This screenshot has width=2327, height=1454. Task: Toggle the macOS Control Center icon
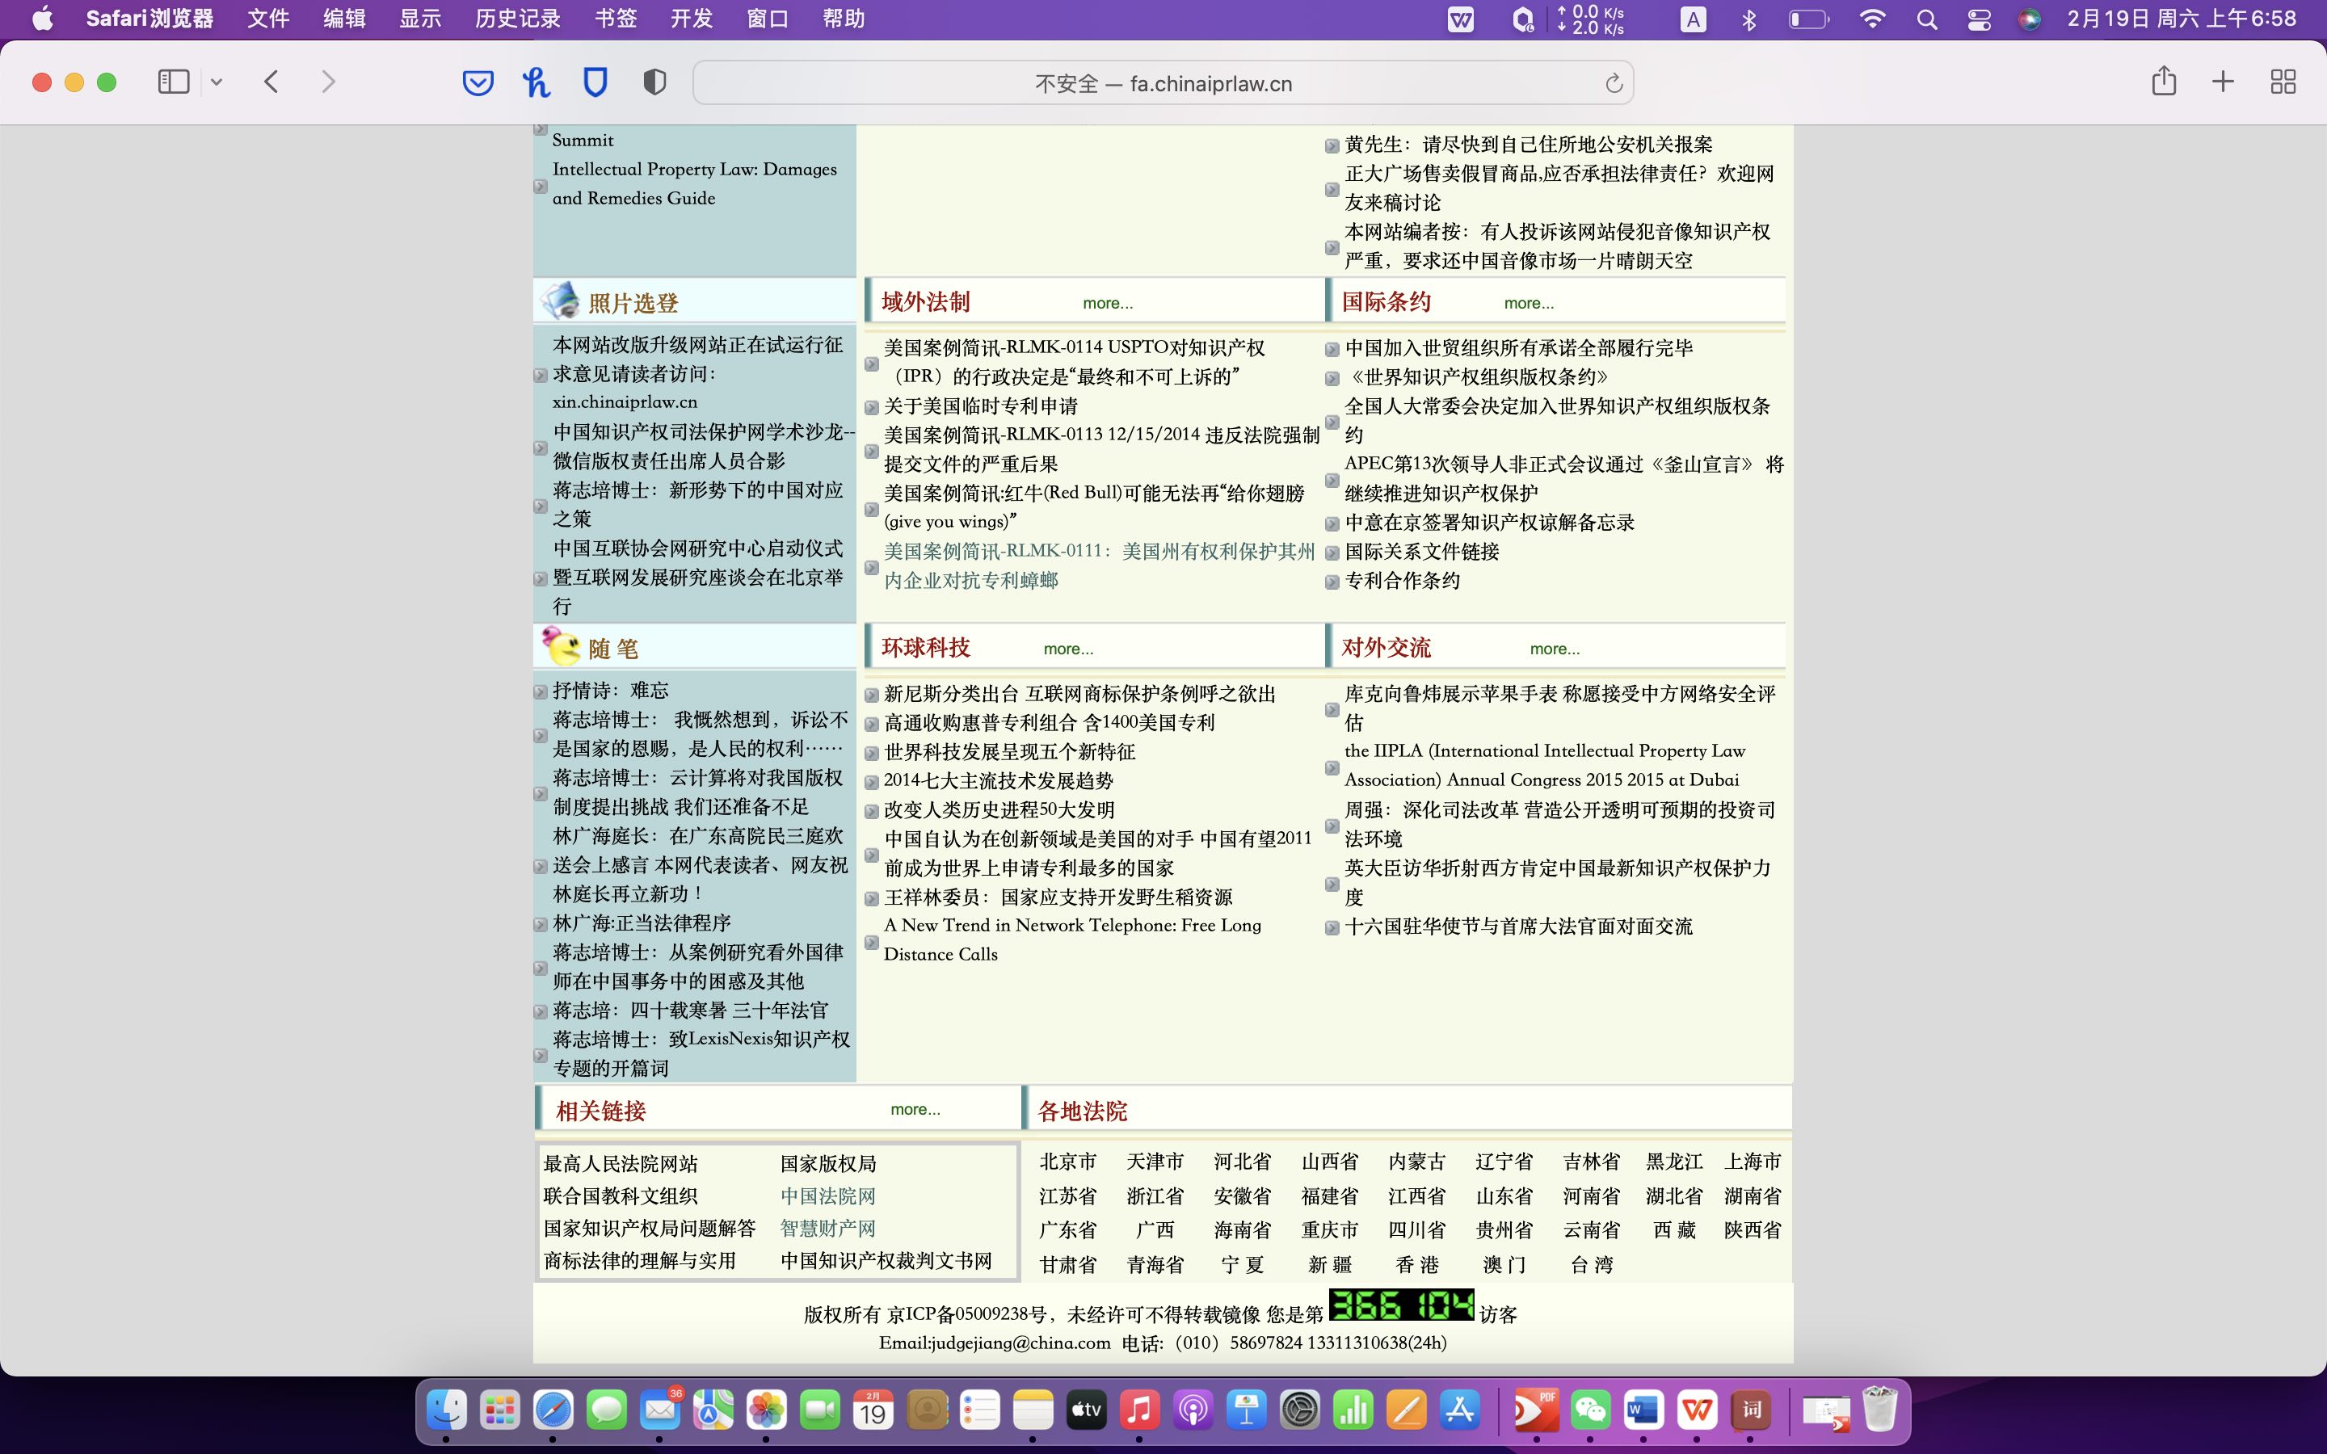pos(1979,19)
